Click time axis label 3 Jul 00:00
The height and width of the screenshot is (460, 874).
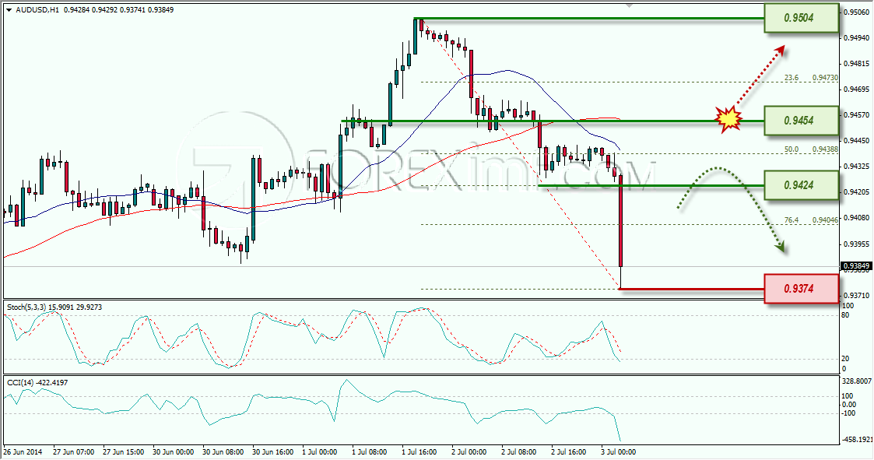tap(618, 451)
